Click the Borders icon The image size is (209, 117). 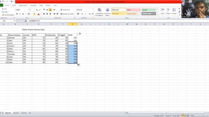29,14
